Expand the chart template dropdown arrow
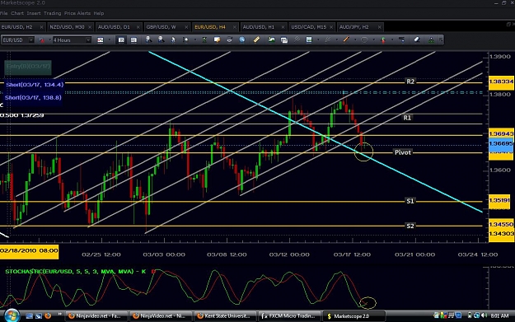 pyautogui.click(x=318, y=40)
